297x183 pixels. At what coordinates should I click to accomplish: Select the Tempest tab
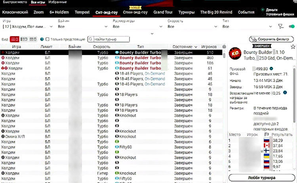coord(82,12)
